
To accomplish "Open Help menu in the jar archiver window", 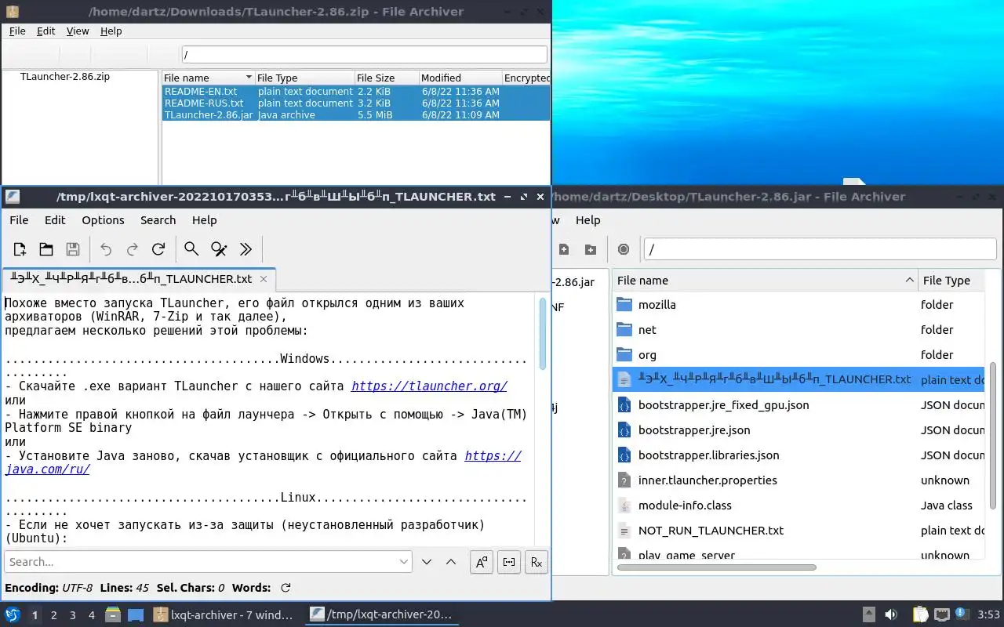I will [x=587, y=220].
